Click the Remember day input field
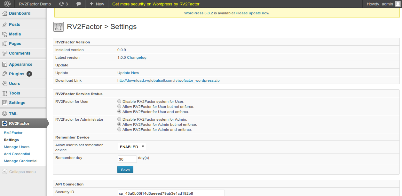Viewport: 402px width, 196px height. coord(127,159)
